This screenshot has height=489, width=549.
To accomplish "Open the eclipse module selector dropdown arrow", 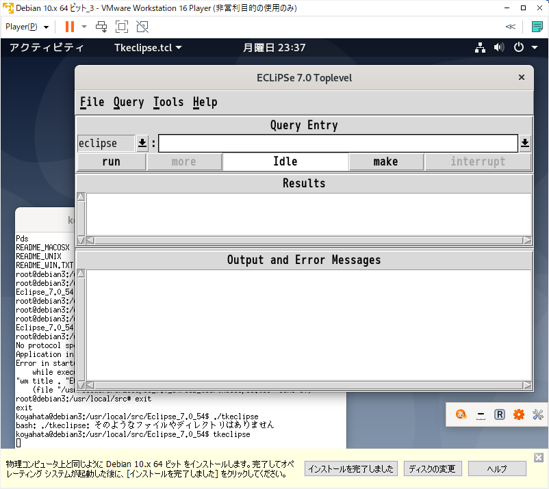I will click(x=142, y=143).
